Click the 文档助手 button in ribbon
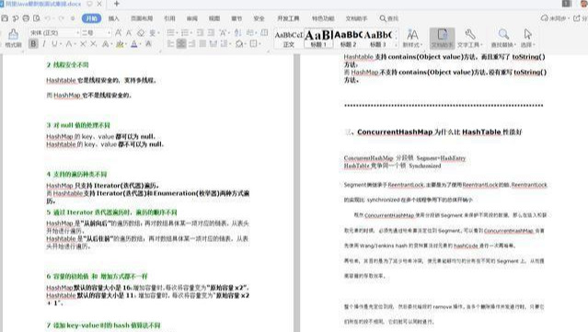The image size is (588, 332). 442,39
